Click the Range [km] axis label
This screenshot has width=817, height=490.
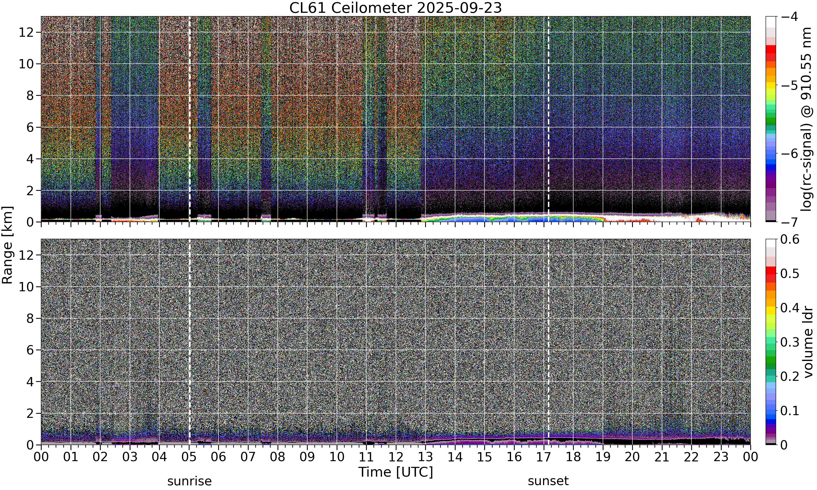pyautogui.click(x=7, y=245)
